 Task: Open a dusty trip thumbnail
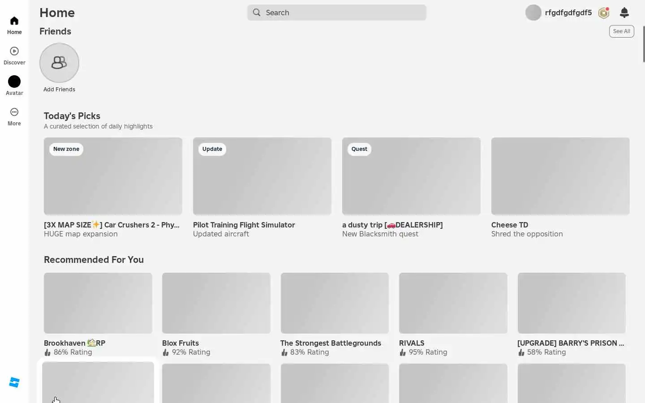[x=411, y=176]
